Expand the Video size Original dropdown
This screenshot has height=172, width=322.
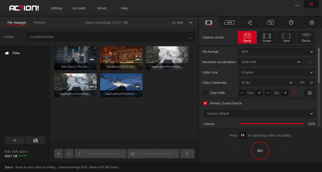pos(277,72)
